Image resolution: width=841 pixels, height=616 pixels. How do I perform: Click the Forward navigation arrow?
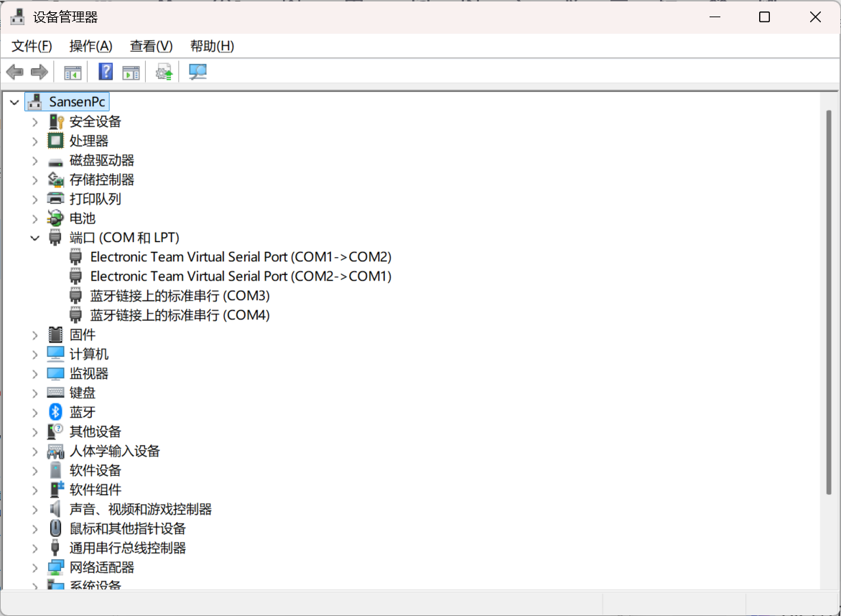pyautogui.click(x=40, y=71)
